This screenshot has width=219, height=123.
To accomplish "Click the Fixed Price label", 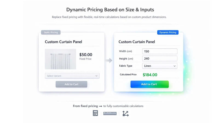I will [x=85, y=59].
